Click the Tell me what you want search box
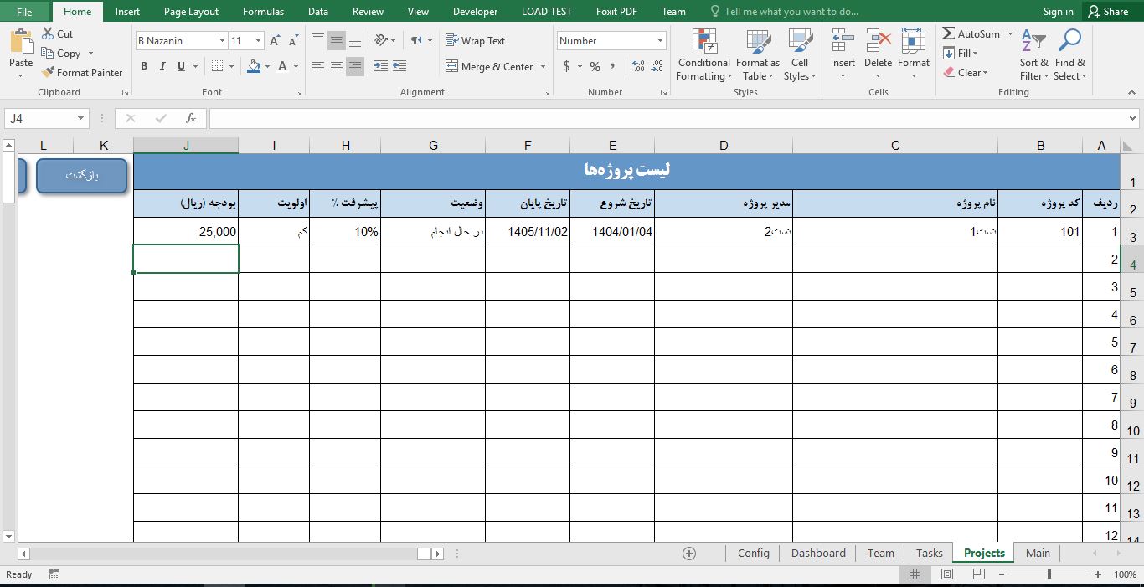The height and width of the screenshot is (587, 1144). [x=783, y=12]
